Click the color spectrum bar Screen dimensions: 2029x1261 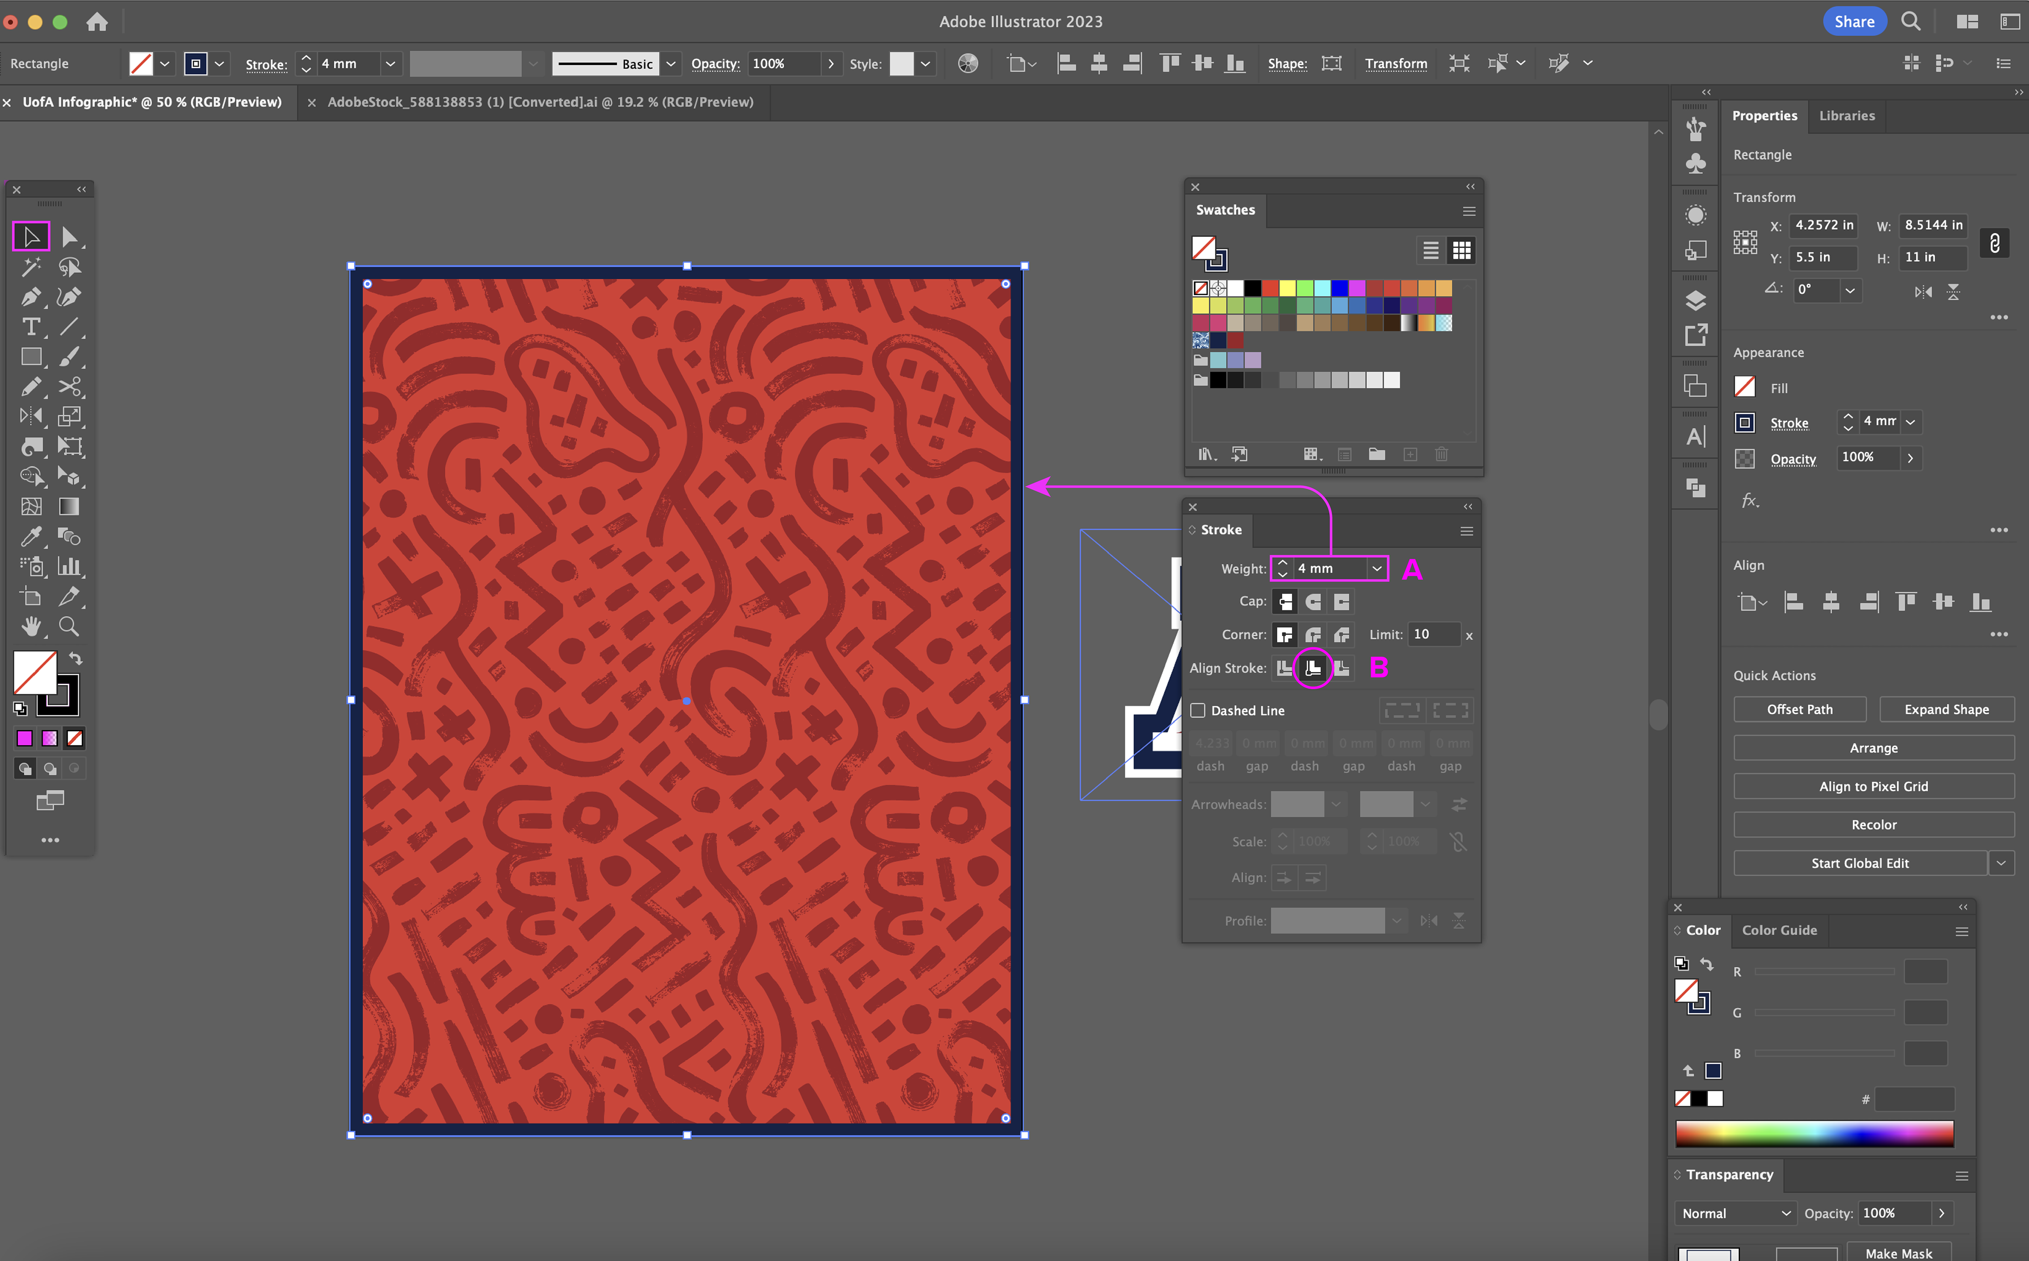(x=1814, y=1133)
